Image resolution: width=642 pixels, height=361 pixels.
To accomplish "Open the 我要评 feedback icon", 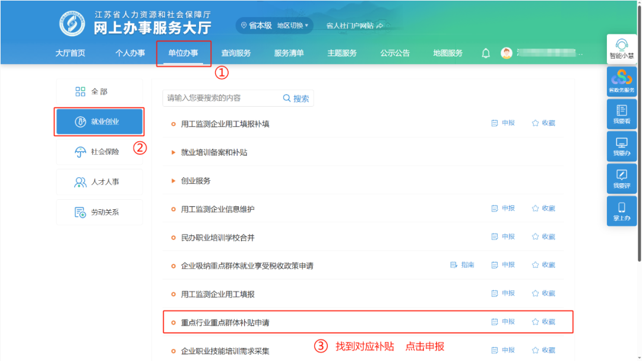I will 622,178.
